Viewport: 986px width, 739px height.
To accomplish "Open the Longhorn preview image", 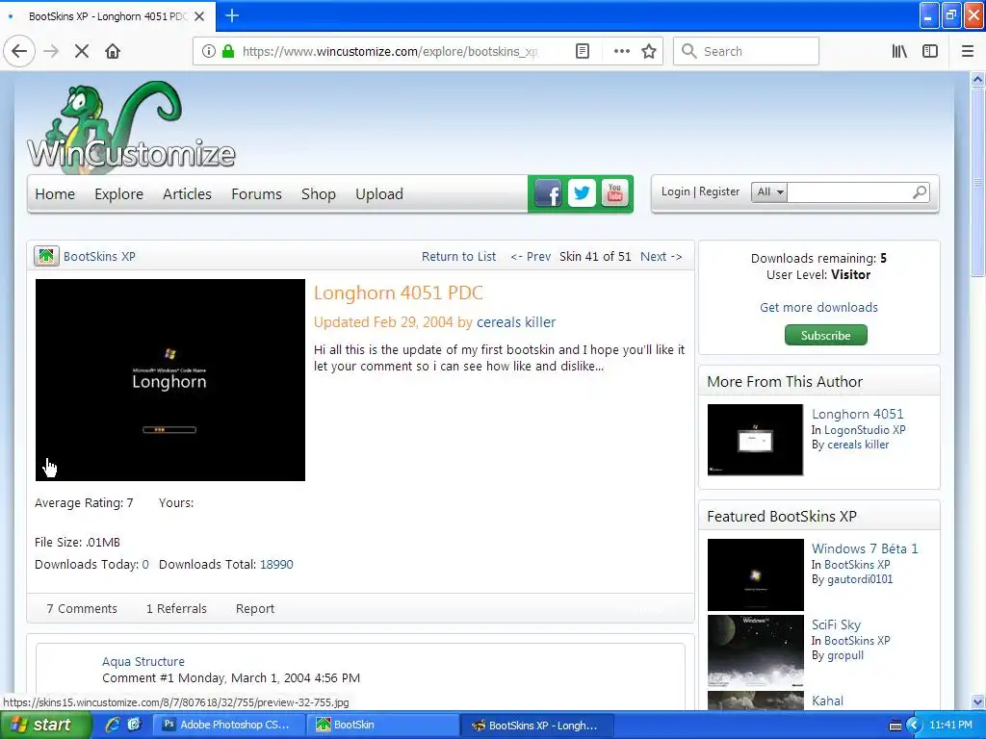I will click(x=169, y=380).
